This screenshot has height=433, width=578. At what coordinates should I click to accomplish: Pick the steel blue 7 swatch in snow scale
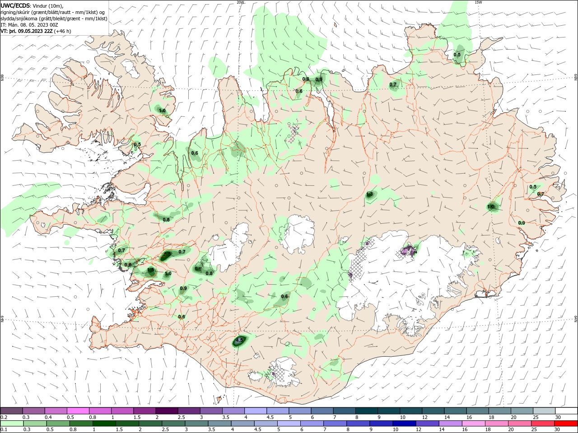click(x=344, y=411)
